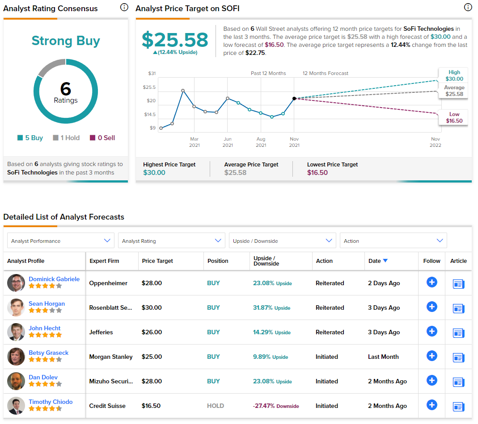478x424 pixels.
Task: Click Timothy Chiodo's profile photo
Action: click(x=16, y=406)
